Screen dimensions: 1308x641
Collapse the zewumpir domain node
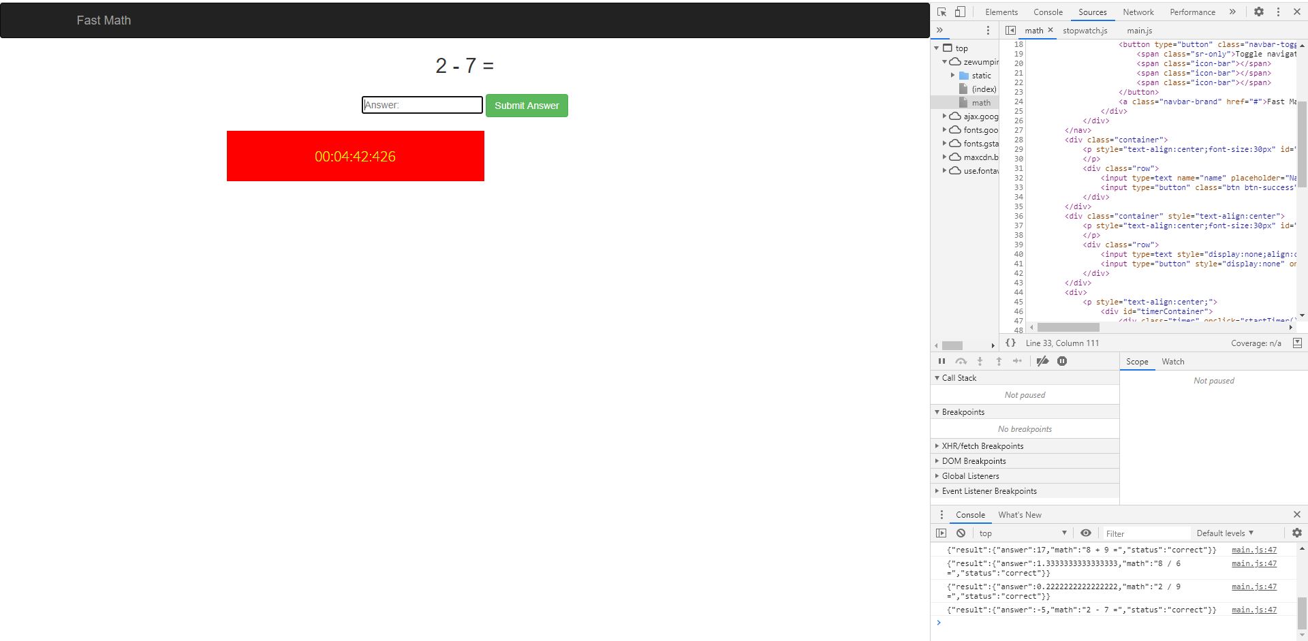click(945, 61)
